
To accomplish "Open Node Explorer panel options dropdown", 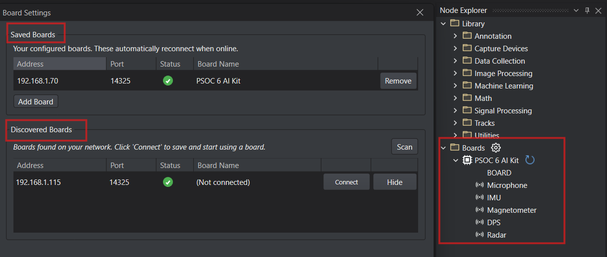I will coord(576,10).
